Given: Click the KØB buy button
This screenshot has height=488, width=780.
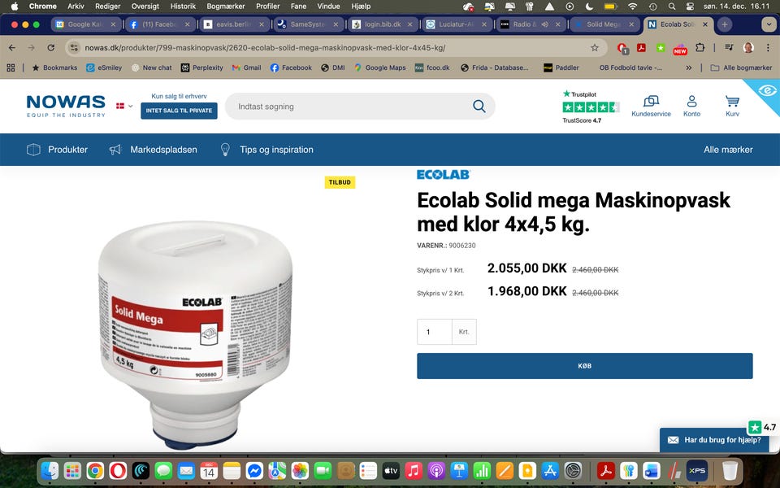Looking at the screenshot, I should pos(584,366).
